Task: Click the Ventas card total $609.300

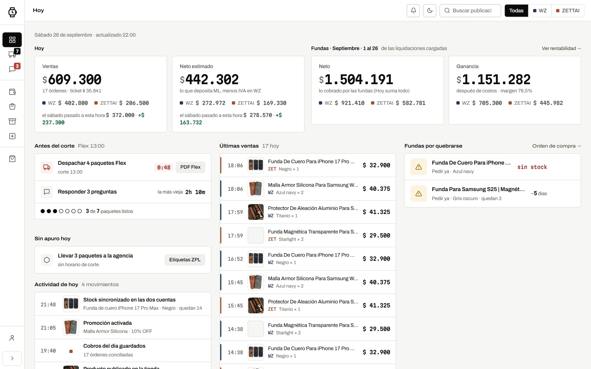Action: pos(72,80)
